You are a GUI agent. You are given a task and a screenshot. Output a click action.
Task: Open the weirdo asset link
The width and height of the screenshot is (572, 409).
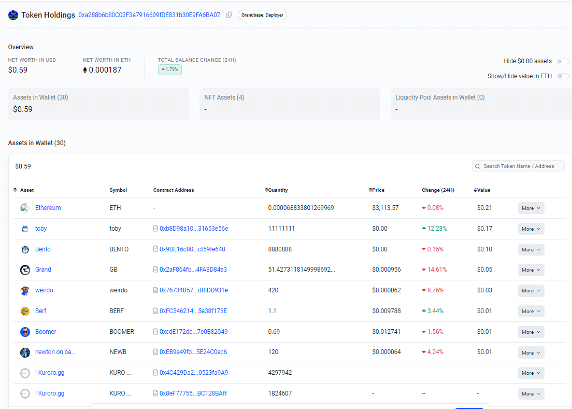44,290
